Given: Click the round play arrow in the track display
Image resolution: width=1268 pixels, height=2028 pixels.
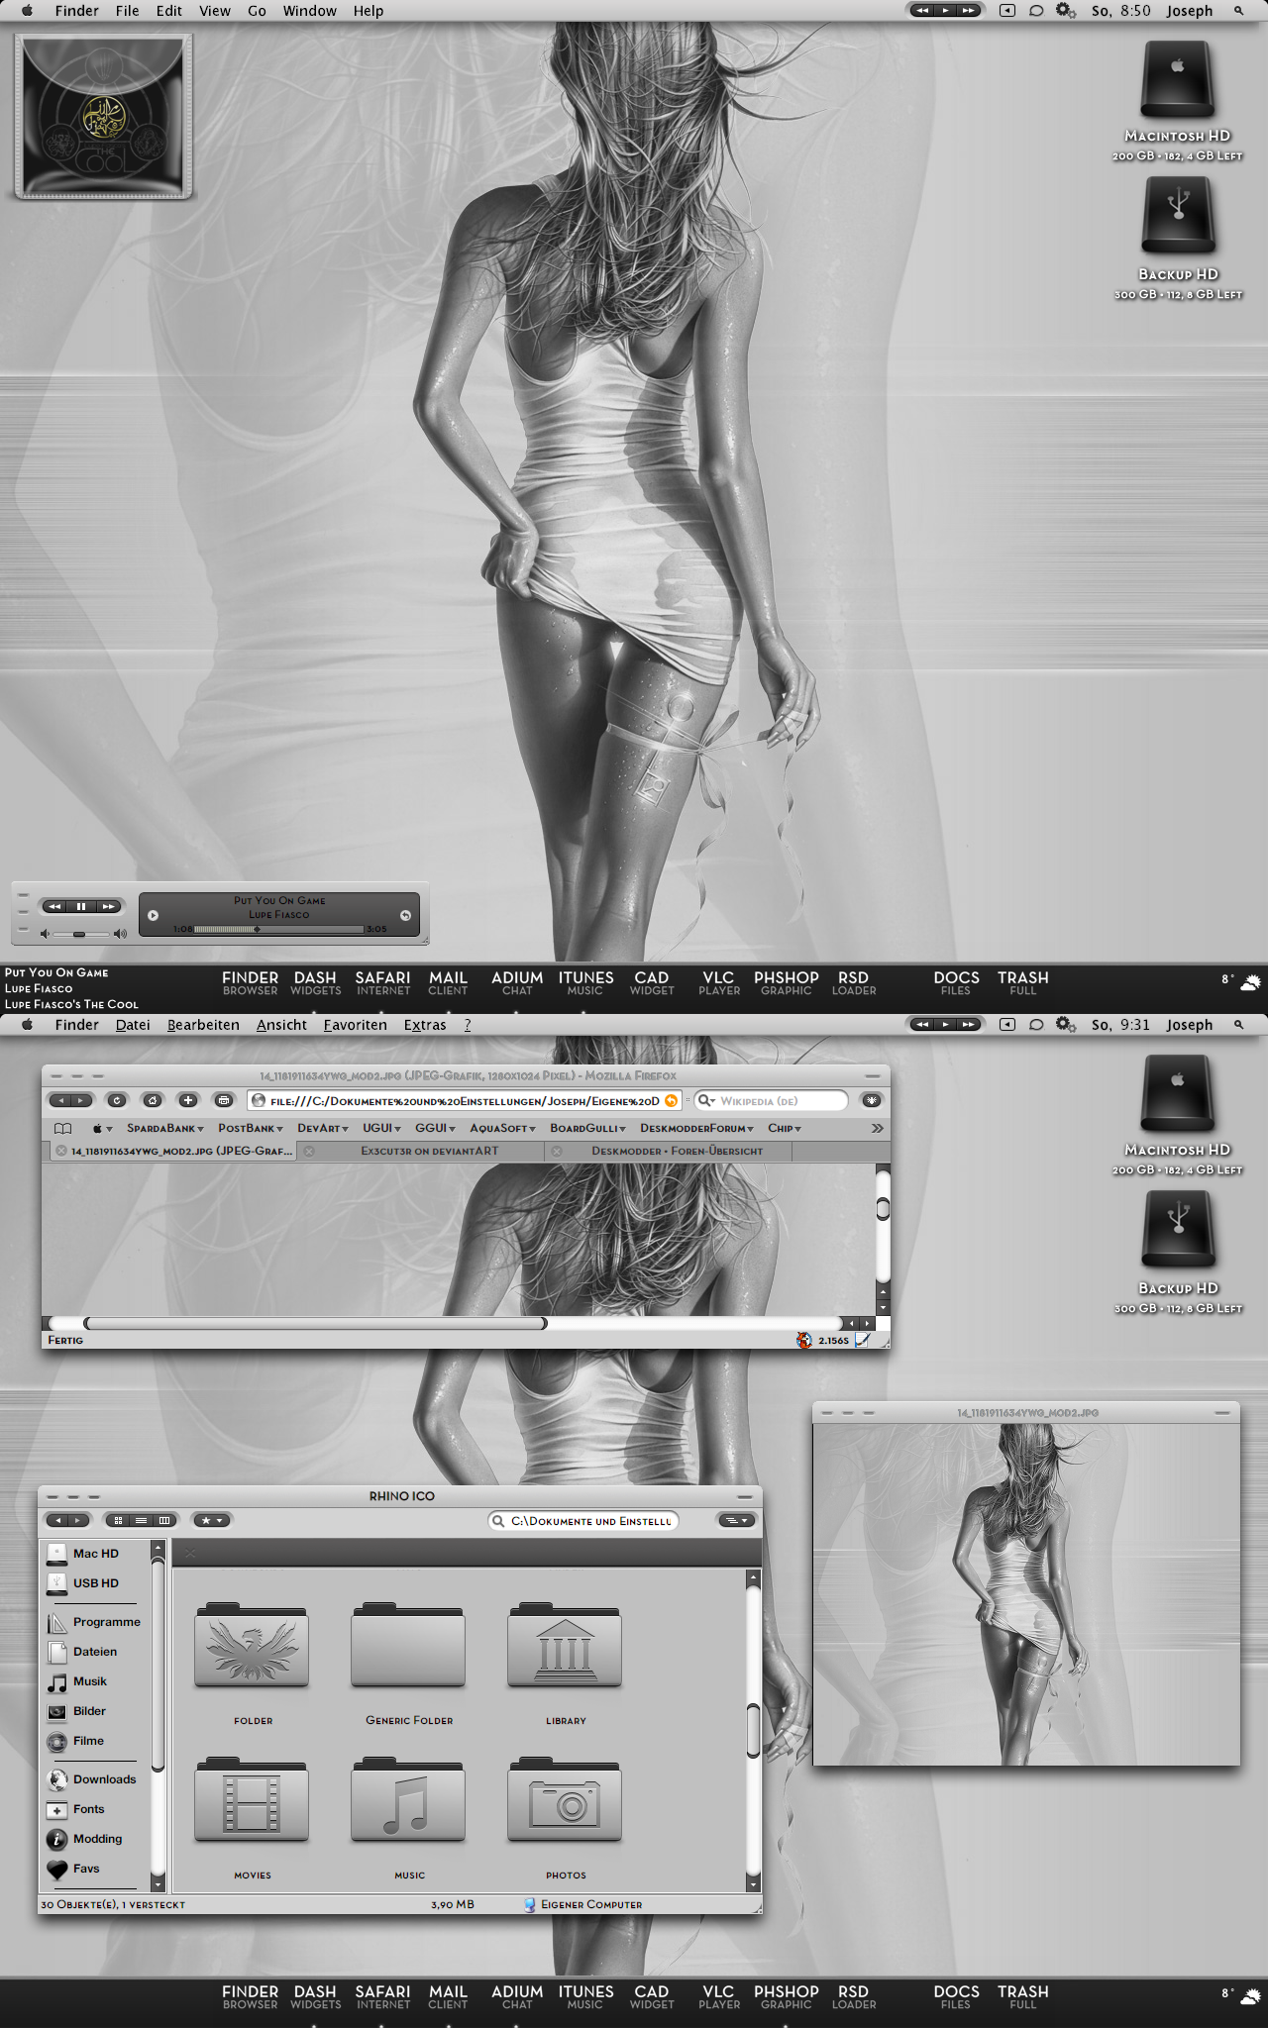Looking at the screenshot, I should coord(154,915).
